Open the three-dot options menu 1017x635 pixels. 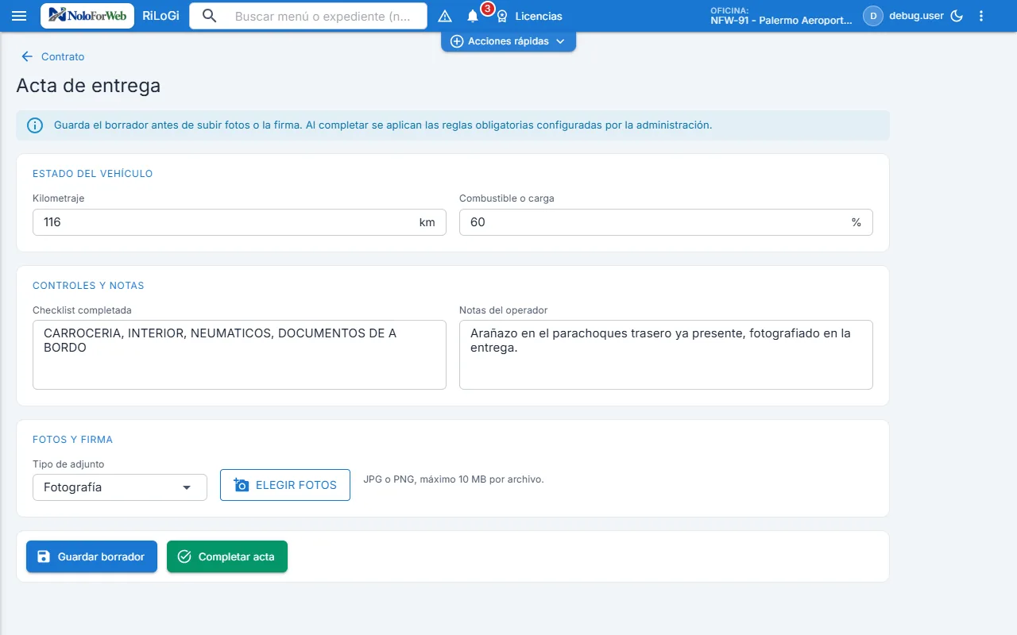click(981, 16)
